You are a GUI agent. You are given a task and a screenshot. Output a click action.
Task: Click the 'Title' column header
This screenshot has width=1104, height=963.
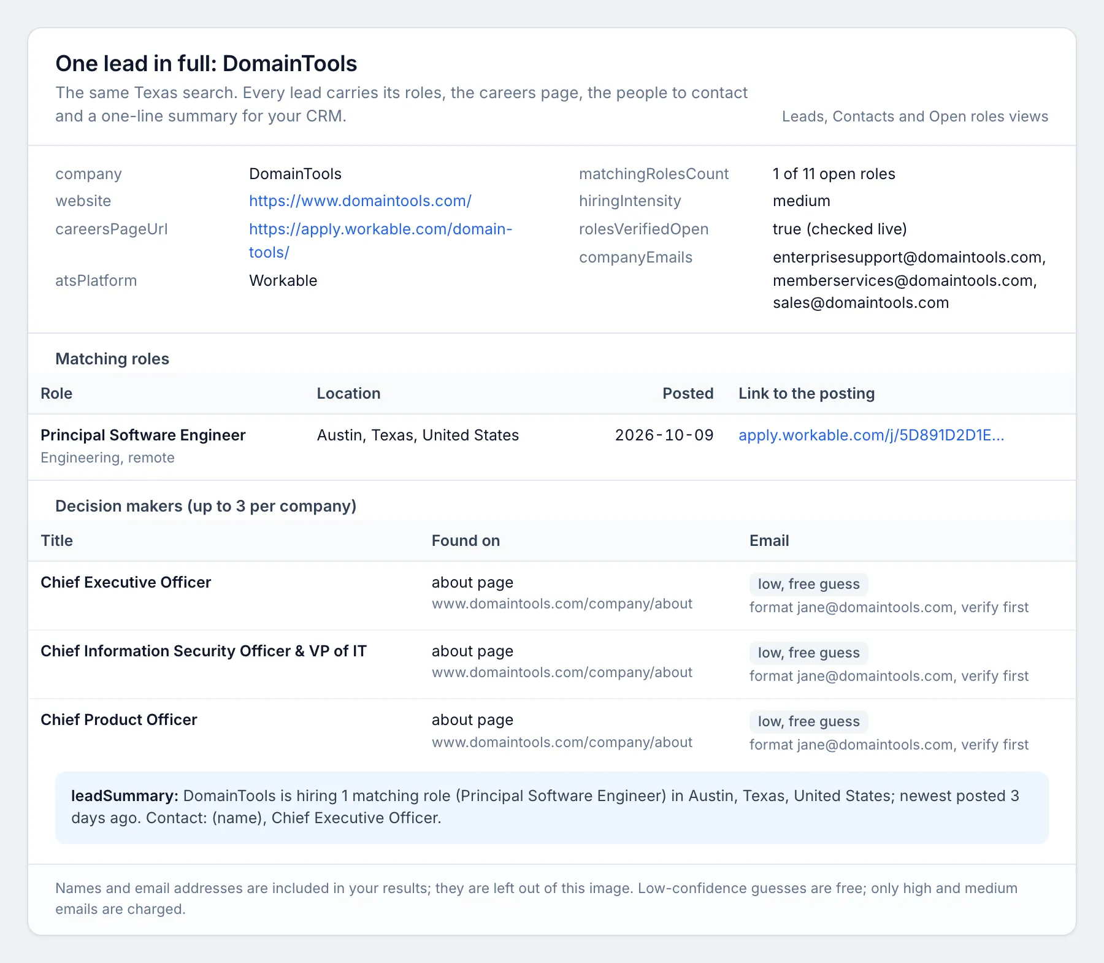(56, 541)
